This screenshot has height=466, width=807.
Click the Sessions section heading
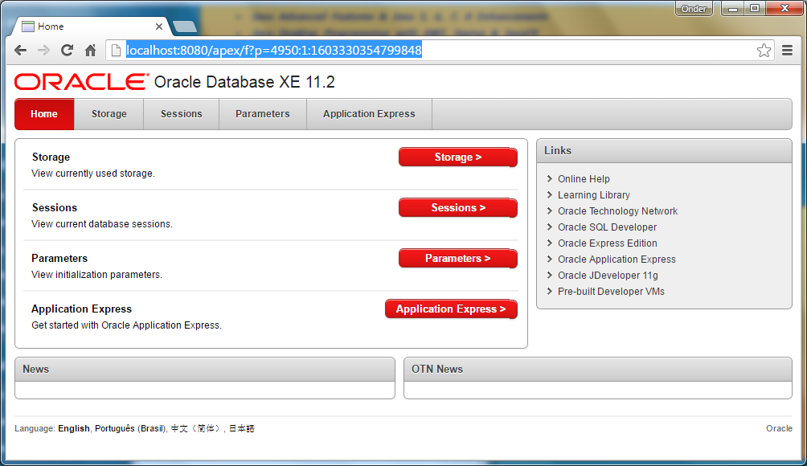55,207
